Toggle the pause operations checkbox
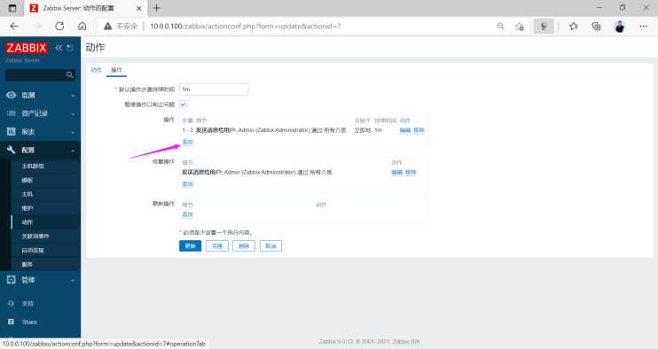Viewport: 658px width, 349px height. tap(183, 104)
